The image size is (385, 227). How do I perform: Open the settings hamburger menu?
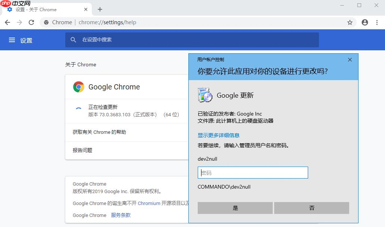(x=12, y=40)
